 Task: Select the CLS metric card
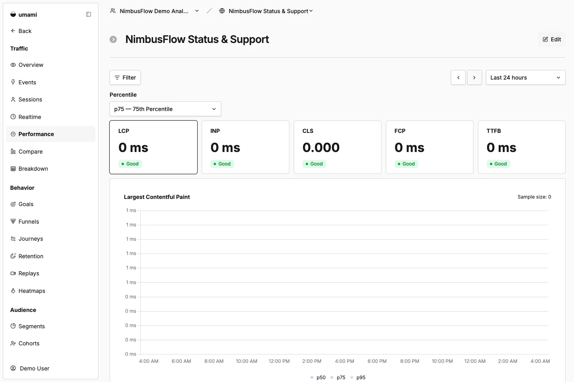(x=338, y=147)
